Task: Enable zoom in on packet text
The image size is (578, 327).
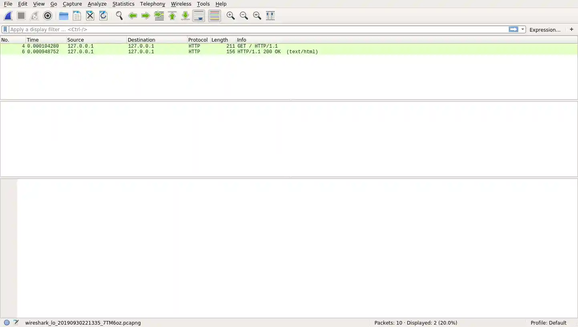Action: coord(230,16)
